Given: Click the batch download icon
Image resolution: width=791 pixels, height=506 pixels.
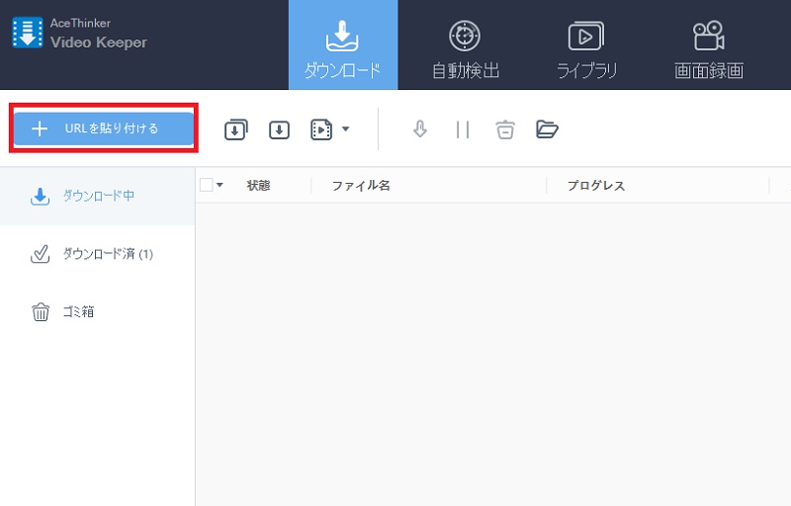Looking at the screenshot, I should coord(235,129).
